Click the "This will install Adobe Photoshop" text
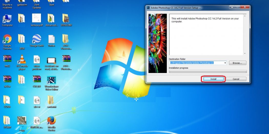The image size is (269, 134). click(205, 20)
